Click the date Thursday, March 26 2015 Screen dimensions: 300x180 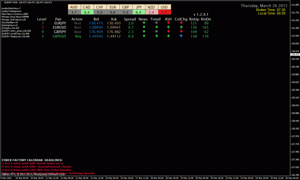pos(264,6)
